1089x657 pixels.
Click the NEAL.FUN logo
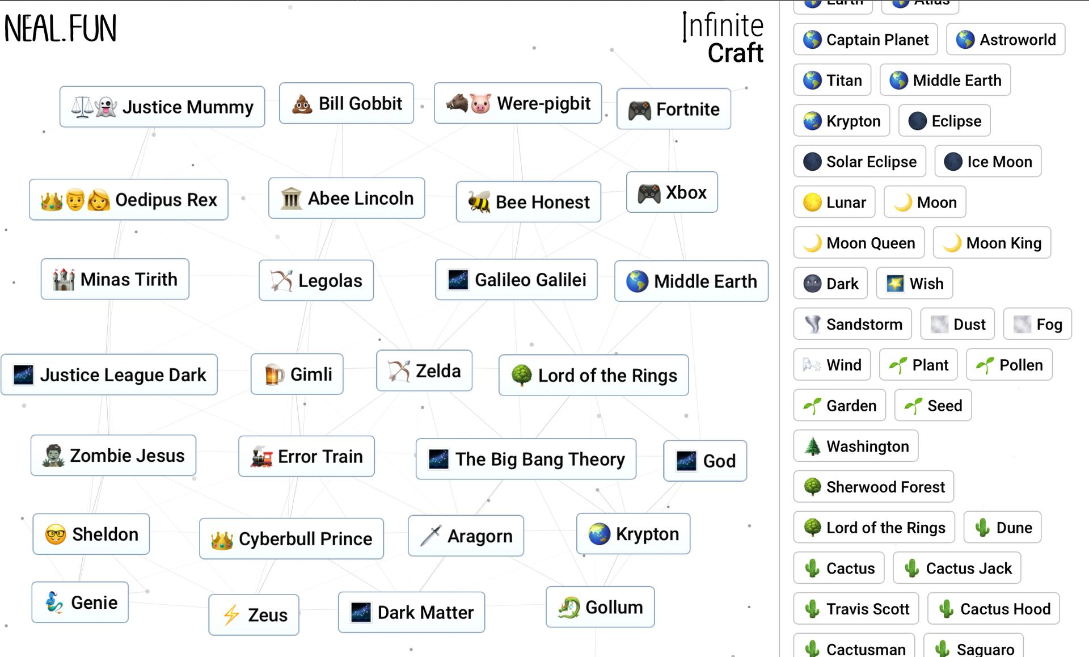pyautogui.click(x=60, y=29)
